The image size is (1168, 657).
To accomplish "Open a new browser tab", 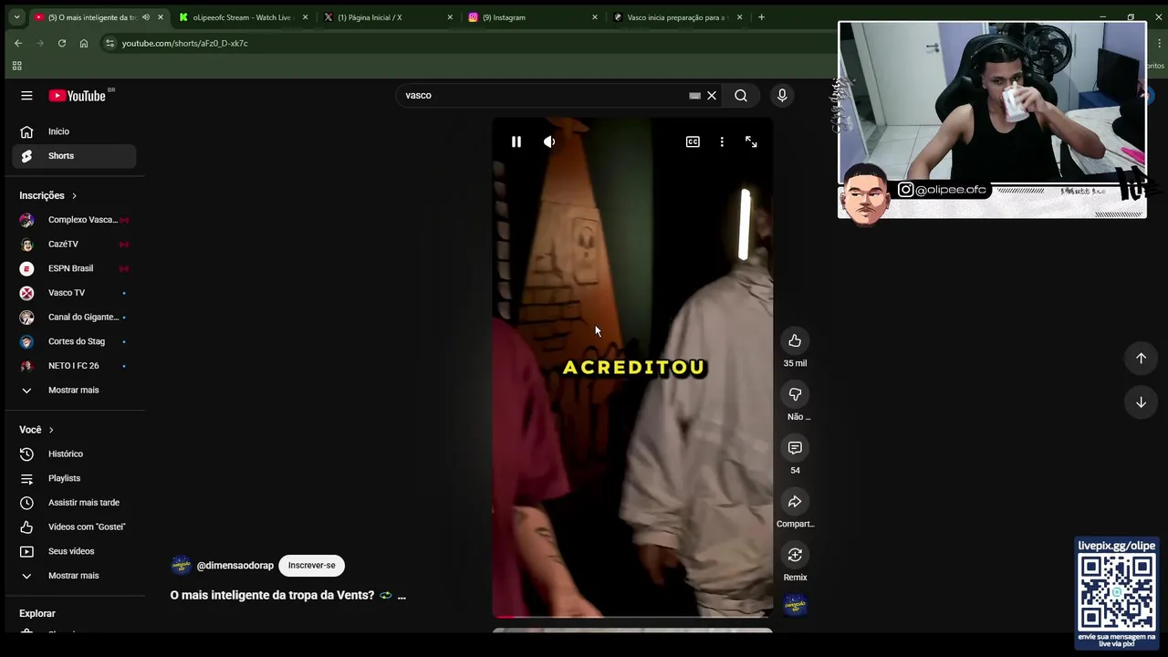I will [761, 17].
